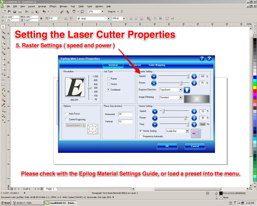Select the Crop tool

click(x=3, y=37)
